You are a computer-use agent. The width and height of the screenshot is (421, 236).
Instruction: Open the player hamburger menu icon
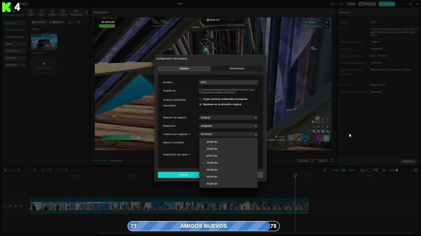tap(331, 12)
